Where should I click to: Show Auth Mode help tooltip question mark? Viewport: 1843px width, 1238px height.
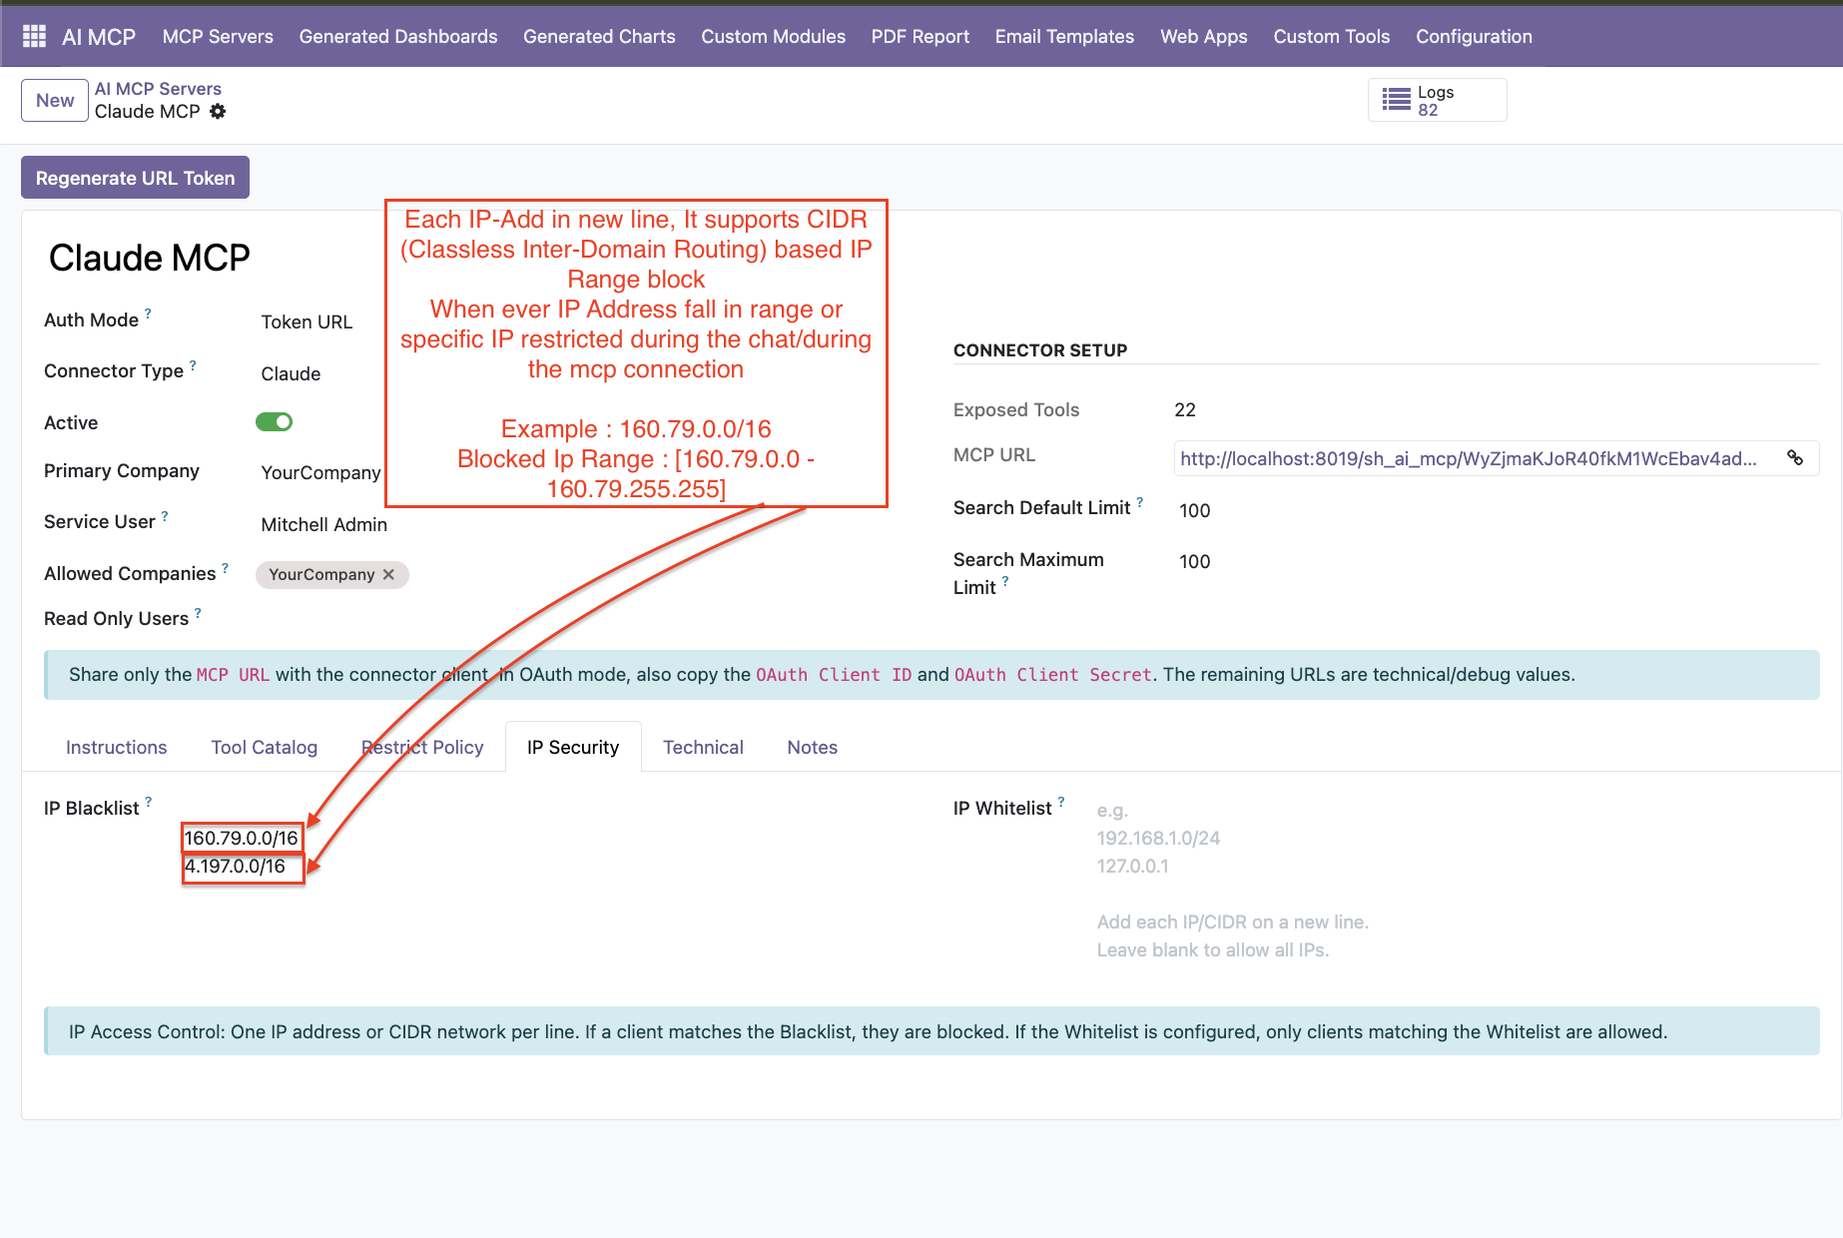click(149, 313)
